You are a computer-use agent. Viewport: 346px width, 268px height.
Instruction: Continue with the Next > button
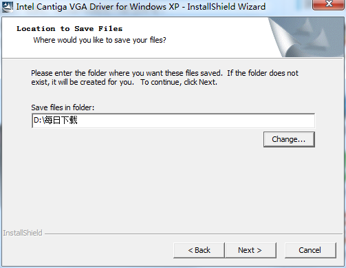[x=250, y=250]
